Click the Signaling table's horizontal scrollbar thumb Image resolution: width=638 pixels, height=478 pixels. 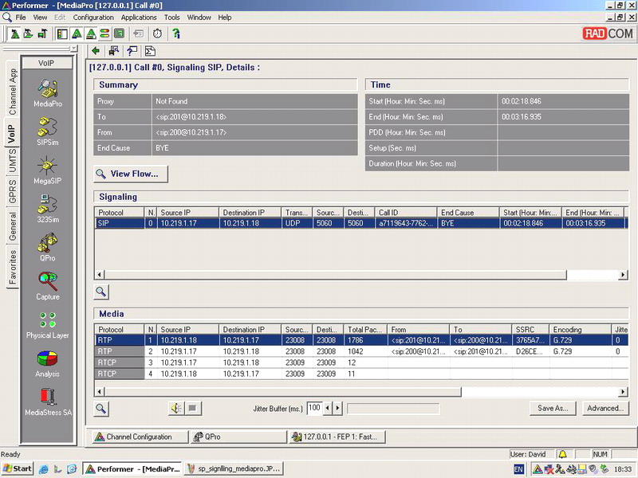[x=335, y=275]
